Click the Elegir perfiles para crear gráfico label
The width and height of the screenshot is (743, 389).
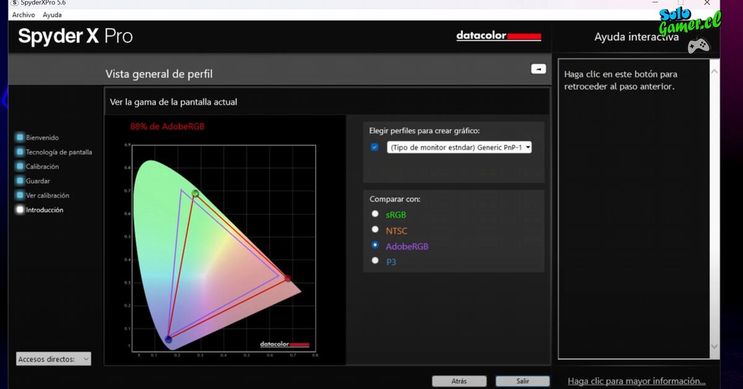[x=424, y=130]
